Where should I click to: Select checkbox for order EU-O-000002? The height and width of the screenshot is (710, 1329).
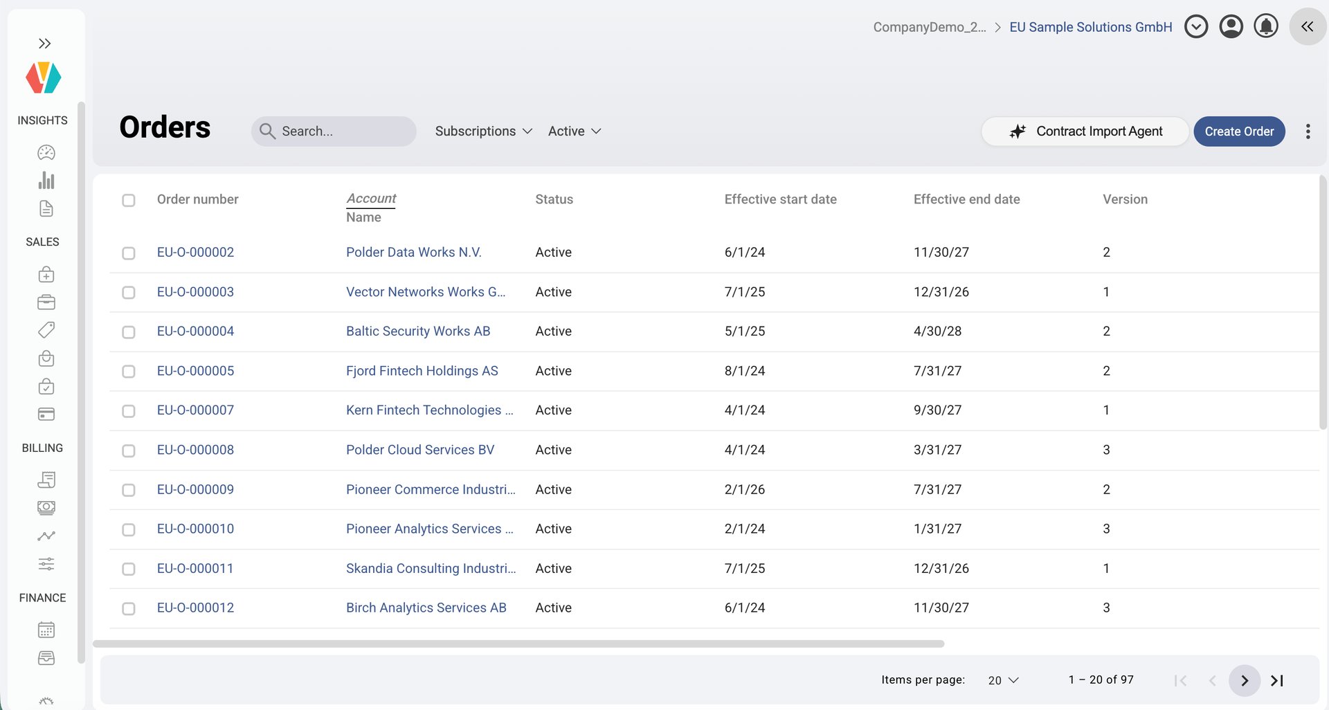pos(129,253)
